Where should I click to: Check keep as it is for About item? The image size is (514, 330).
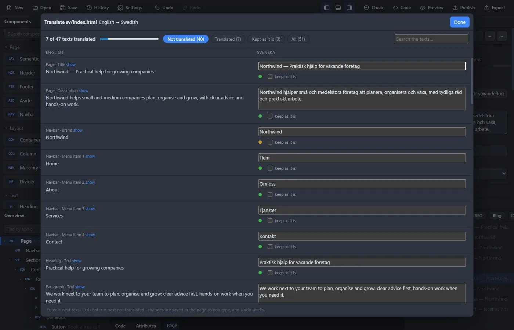(270, 194)
